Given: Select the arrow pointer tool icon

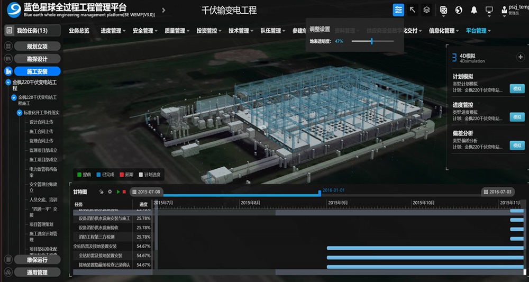Looking at the screenshot, I should pos(413,10).
